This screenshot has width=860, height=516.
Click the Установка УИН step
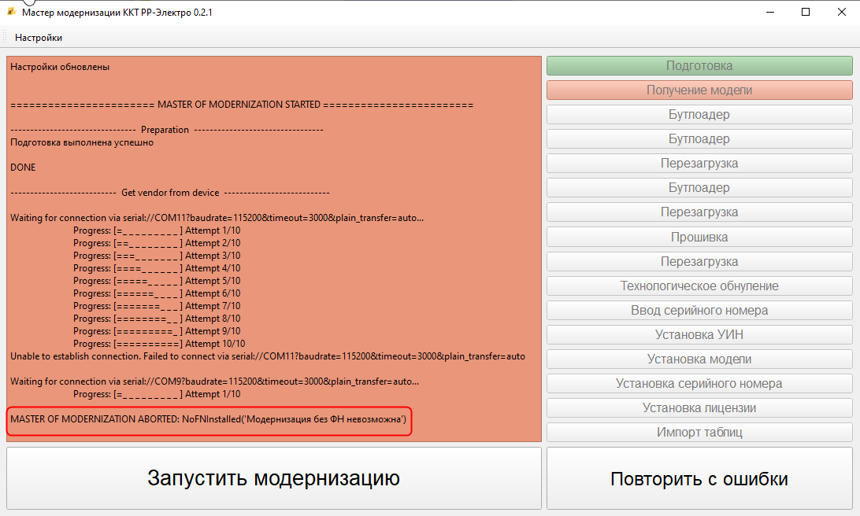(x=699, y=334)
